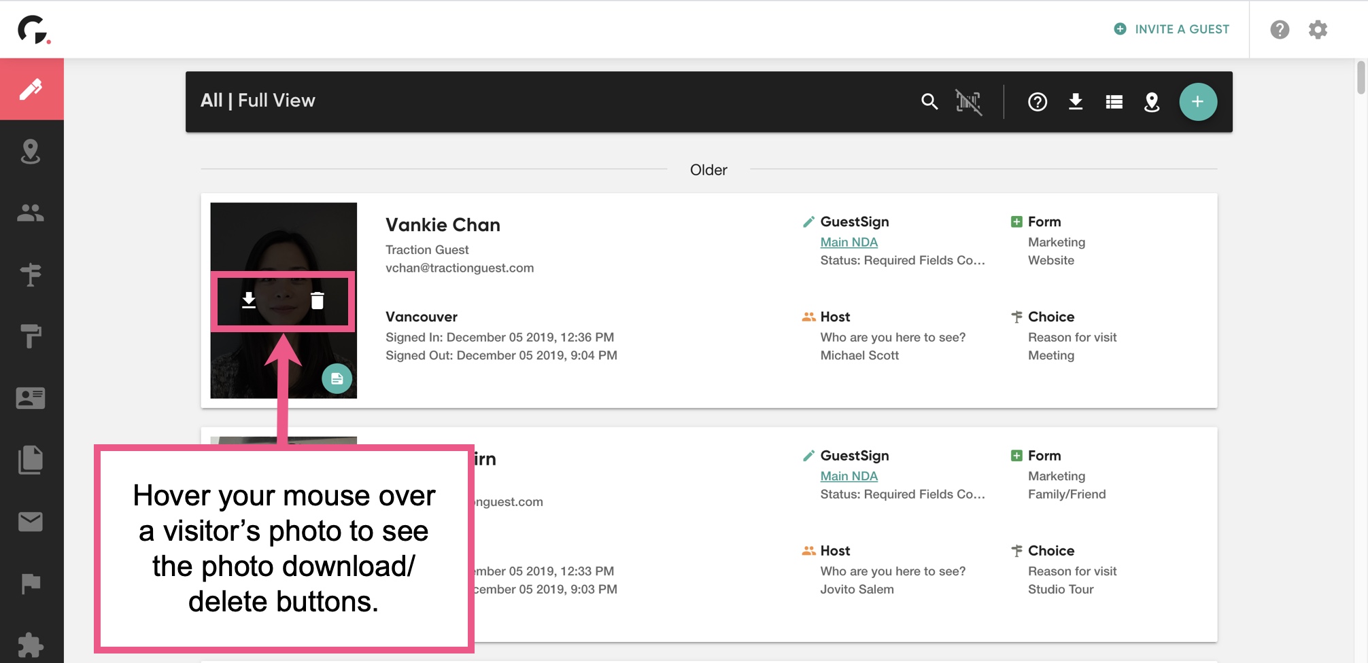Screen dimensions: 1368x663
Task: Delete Vankie Chan's photo with trash icon
Action: (x=318, y=300)
